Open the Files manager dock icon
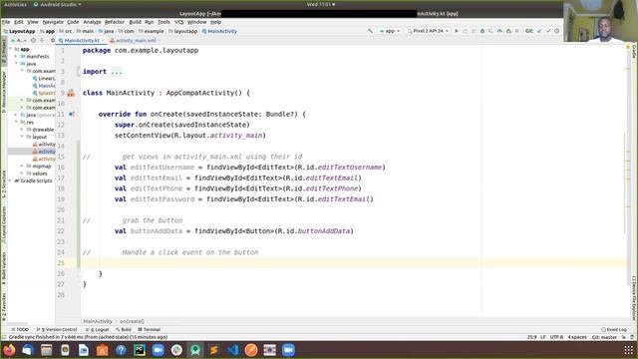This screenshot has height=359, width=638. (47, 350)
